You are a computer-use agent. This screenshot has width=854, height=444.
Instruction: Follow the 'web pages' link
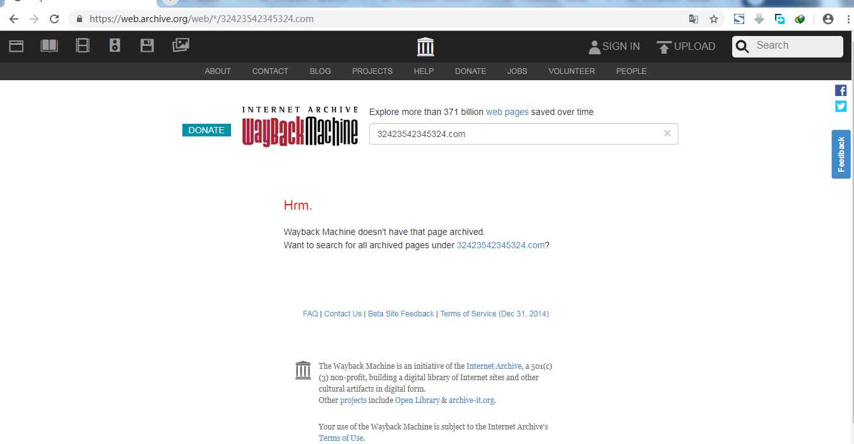click(x=507, y=112)
